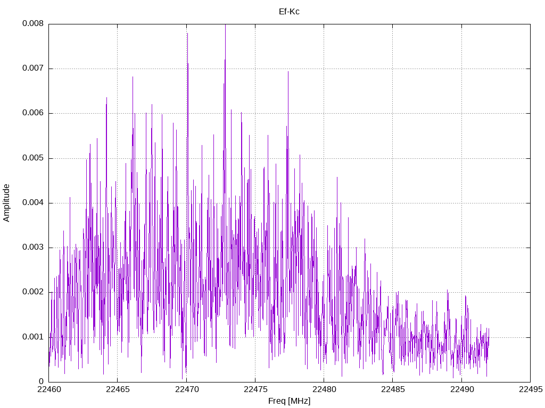Image resolution: width=545 pixels, height=408 pixels.
Task: Click the y-axis origin value 0
Action: coord(42,381)
